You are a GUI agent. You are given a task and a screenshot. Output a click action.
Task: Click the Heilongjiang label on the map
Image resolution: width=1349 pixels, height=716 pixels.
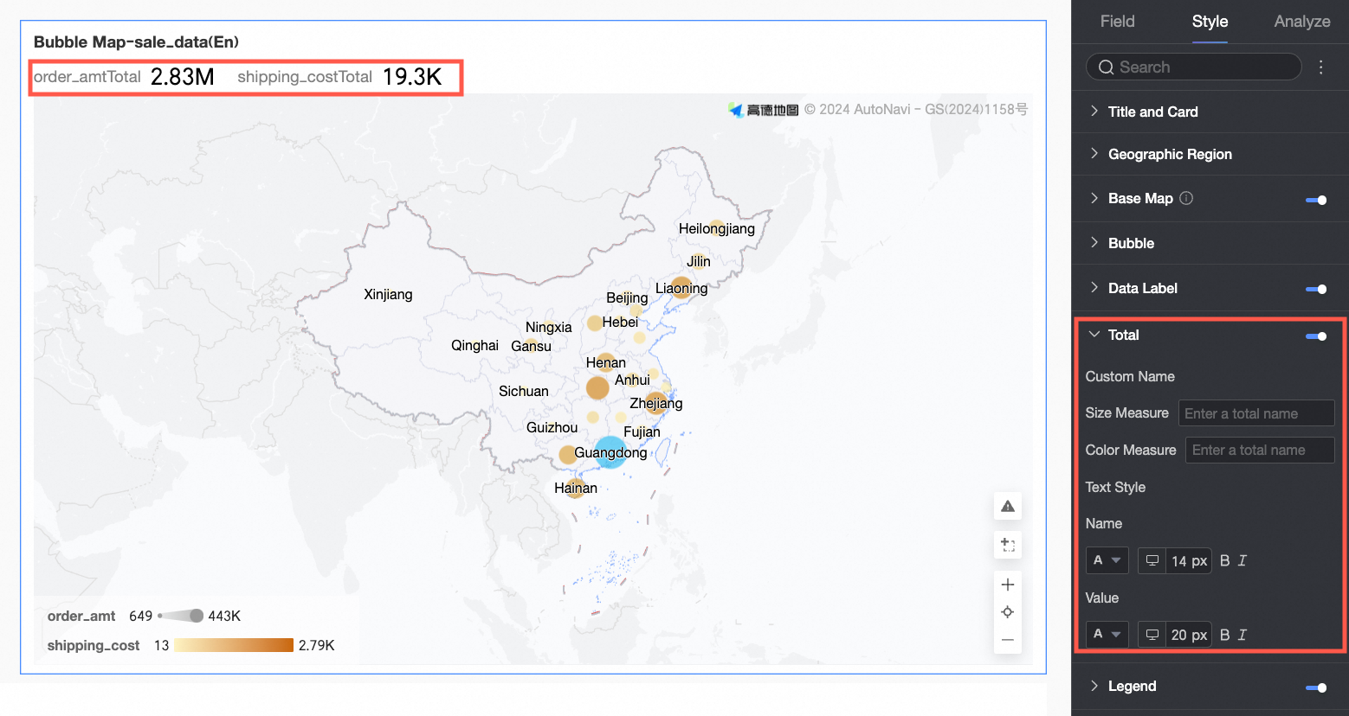pos(717,229)
